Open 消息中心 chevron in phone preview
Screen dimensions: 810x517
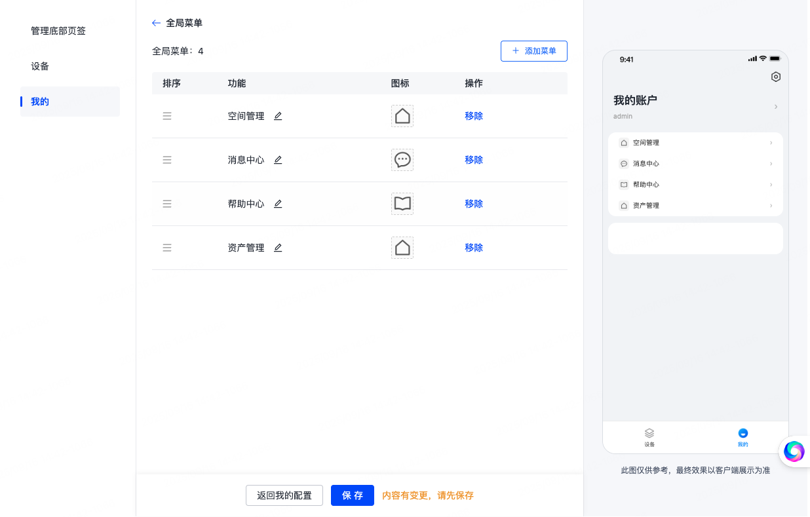(771, 164)
